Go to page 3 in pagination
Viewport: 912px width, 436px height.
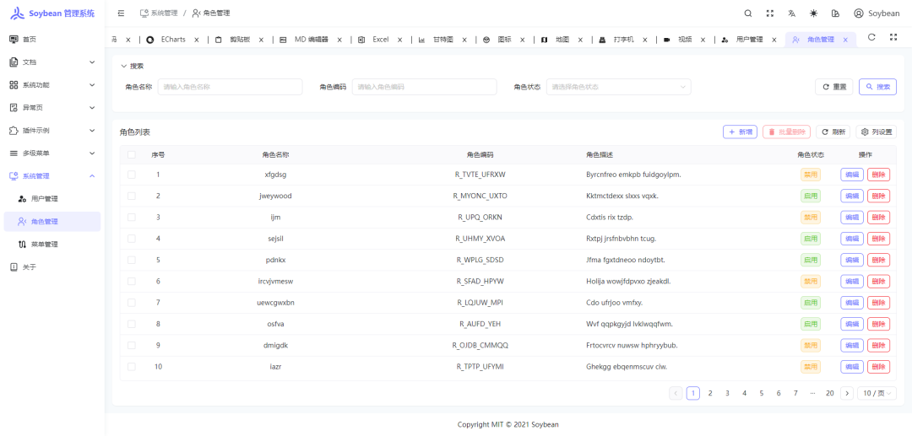click(727, 393)
